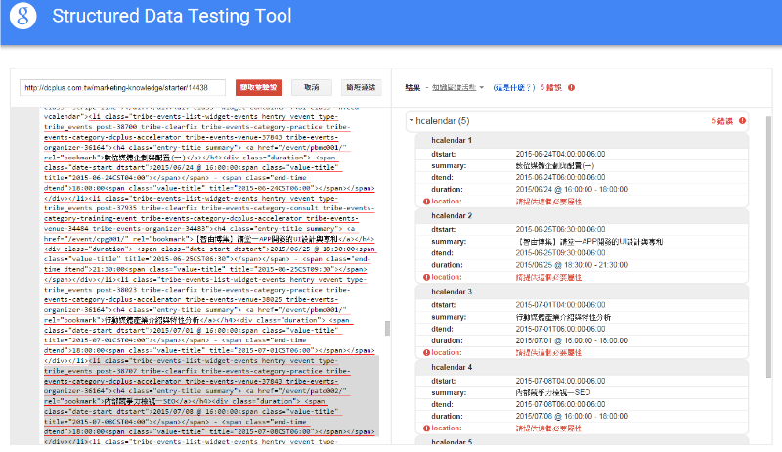
Task: Click the error icon in hcalendar section header
Action: 743,121
